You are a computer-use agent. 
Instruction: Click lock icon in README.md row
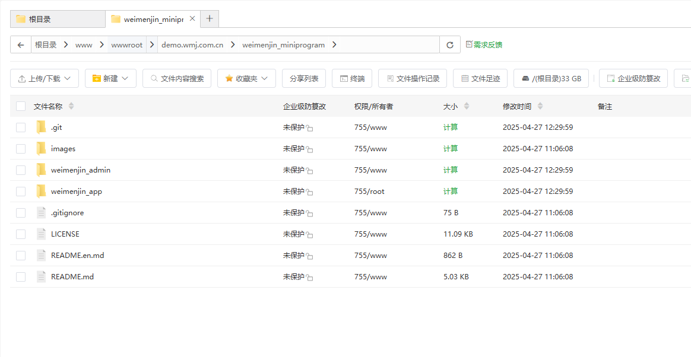click(310, 278)
